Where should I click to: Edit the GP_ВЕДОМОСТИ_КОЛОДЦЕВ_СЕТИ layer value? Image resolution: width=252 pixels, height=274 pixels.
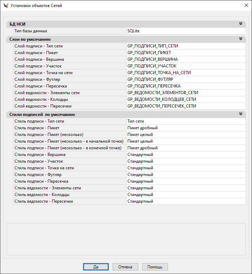coord(186,99)
